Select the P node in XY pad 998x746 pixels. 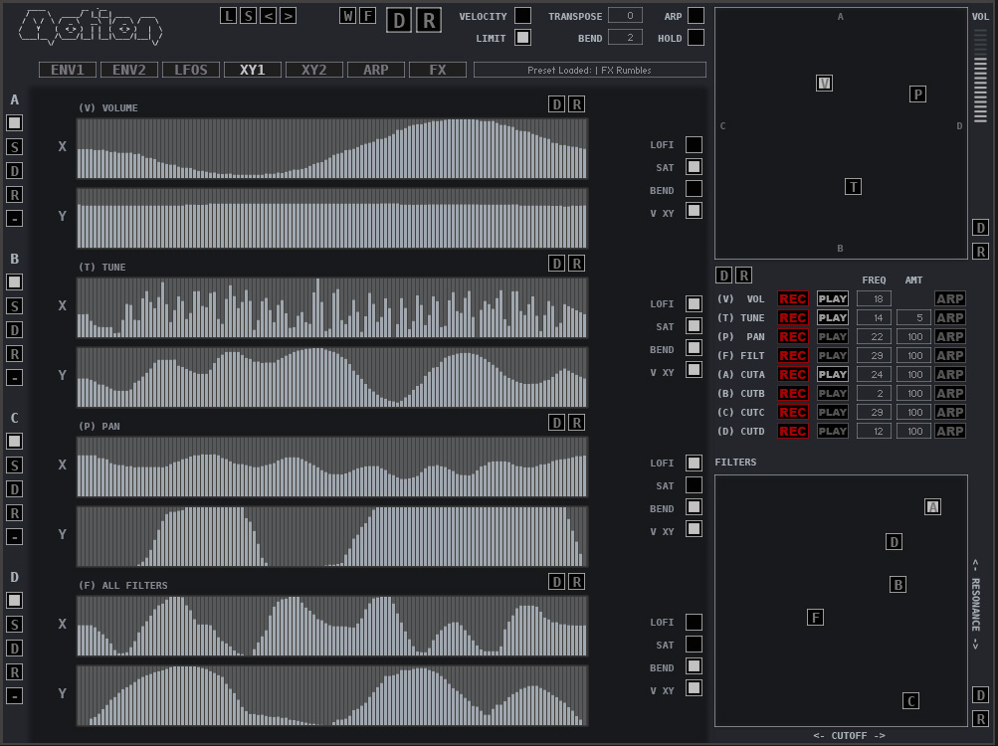tap(918, 93)
